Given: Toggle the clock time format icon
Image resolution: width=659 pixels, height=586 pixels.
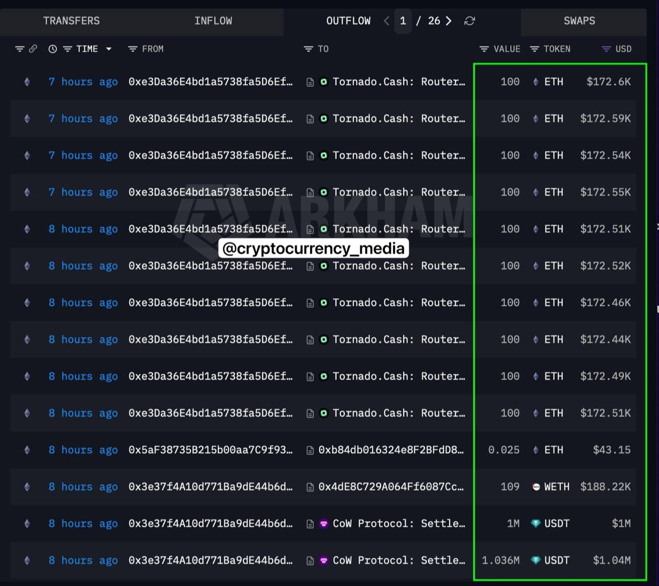Looking at the screenshot, I should pos(53,49).
